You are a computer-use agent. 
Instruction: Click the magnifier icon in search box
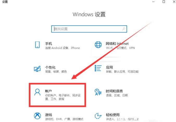[x=124, y=29]
